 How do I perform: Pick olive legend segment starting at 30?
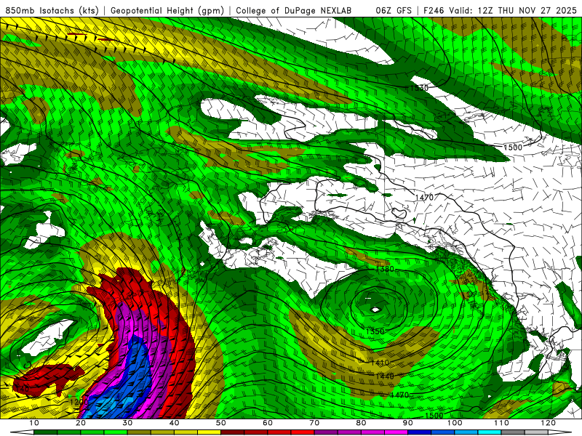[139, 432]
